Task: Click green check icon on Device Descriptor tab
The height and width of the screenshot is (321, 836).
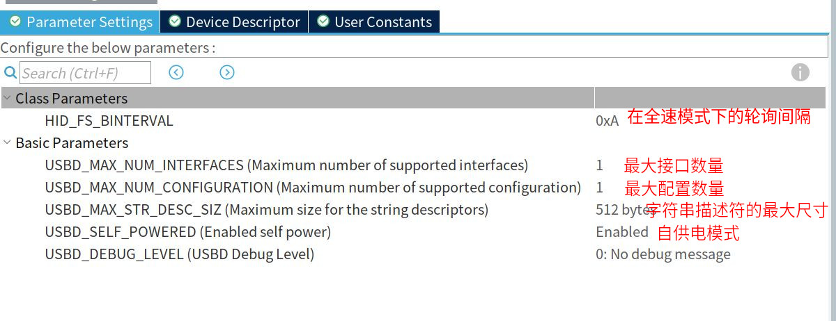Action: [x=175, y=22]
